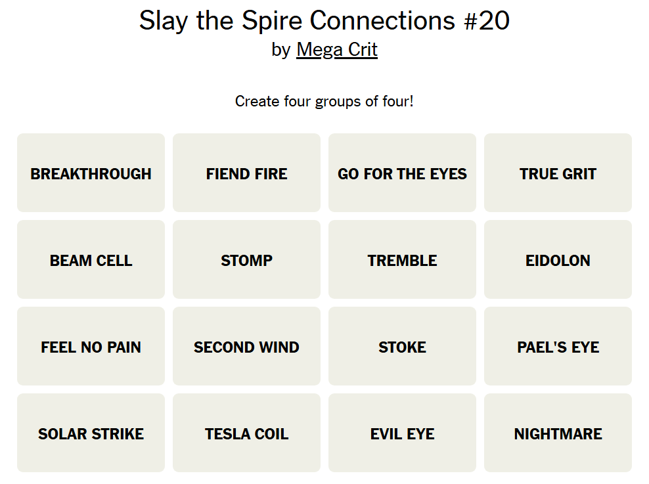Select the BREAKTHROUGH tile
This screenshot has width=649, height=484.
[91, 173]
